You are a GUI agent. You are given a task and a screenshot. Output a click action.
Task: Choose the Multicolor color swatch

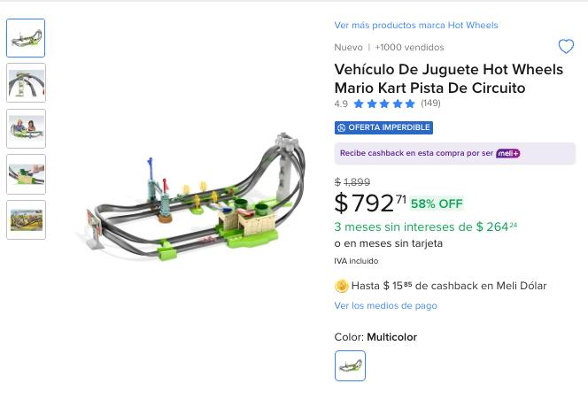[350, 365]
